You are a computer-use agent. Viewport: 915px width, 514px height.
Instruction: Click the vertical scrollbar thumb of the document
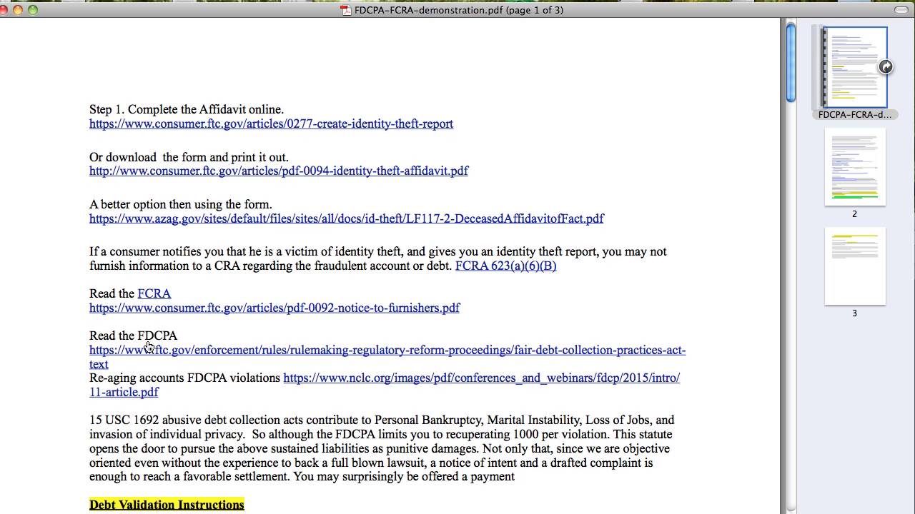[791, 63]
